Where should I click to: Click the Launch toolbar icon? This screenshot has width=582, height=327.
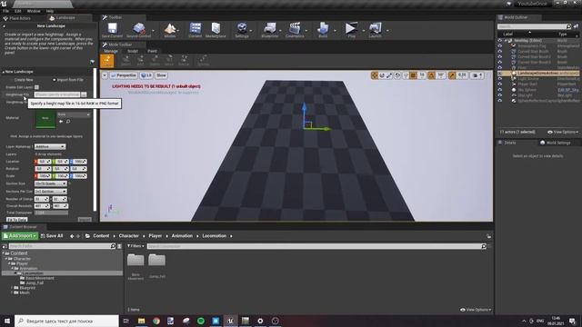(x=376, y=30)
